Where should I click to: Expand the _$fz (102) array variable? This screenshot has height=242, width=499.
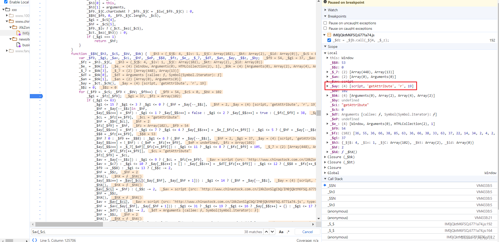[327, 133]
